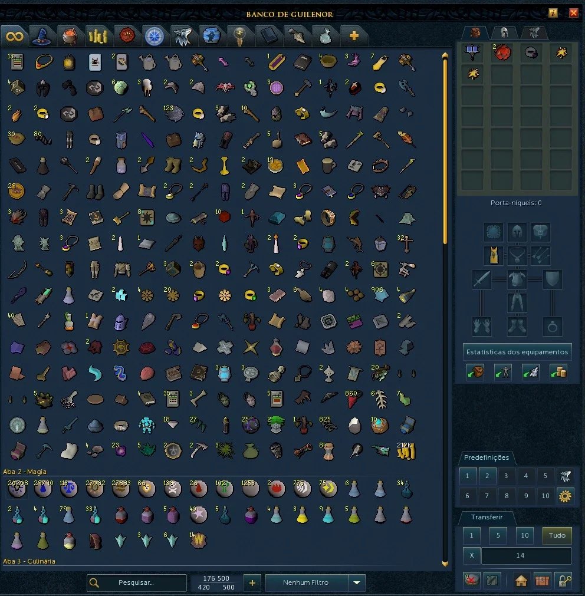
Task: Select the red die item with count 10
Action: 224,216
